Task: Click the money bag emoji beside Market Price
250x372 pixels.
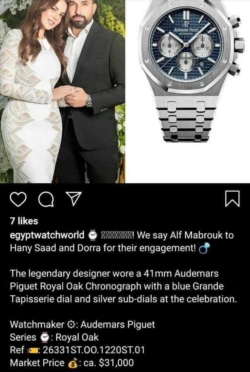Action: pos(73,363)
